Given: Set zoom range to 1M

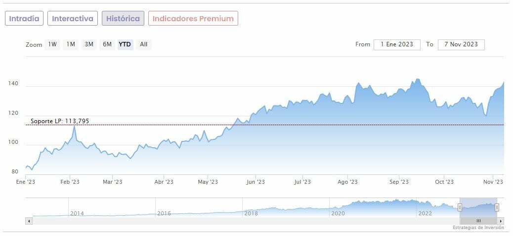Looking at the screenshot, I should click(71, 44).
